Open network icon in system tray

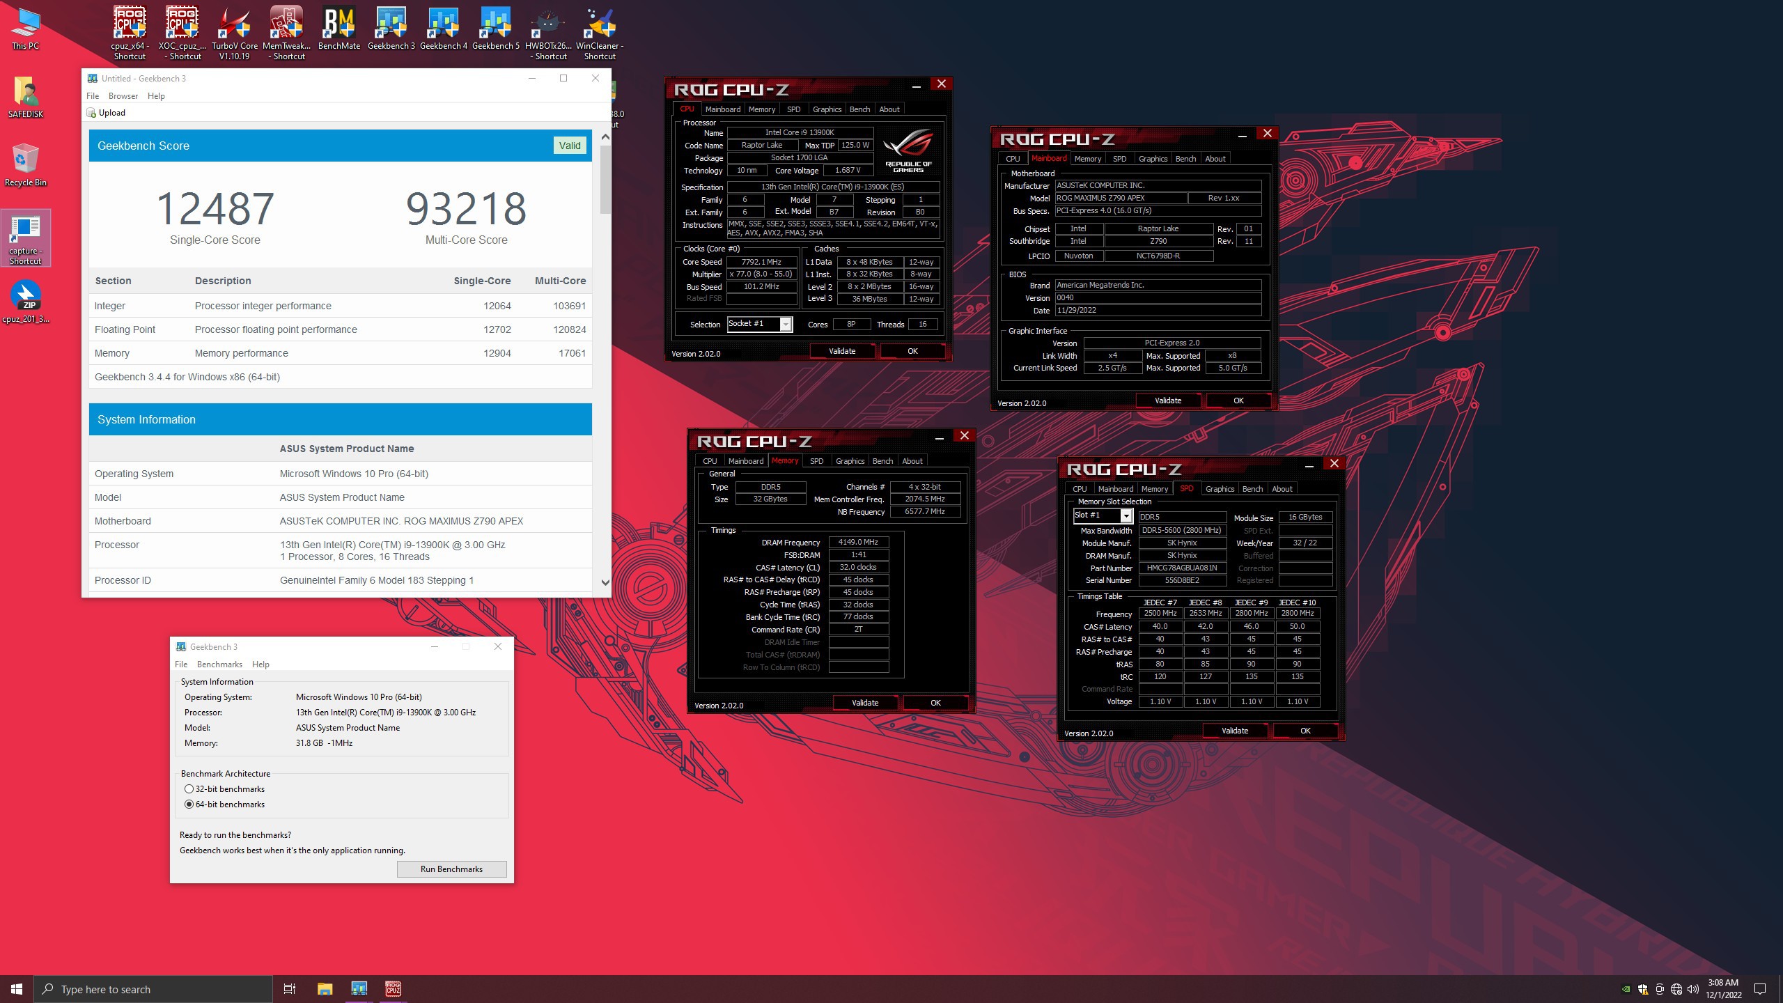pyautogui.click(x=1676, y=989)
